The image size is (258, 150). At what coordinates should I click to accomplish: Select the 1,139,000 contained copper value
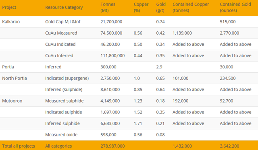coord(182,33)
